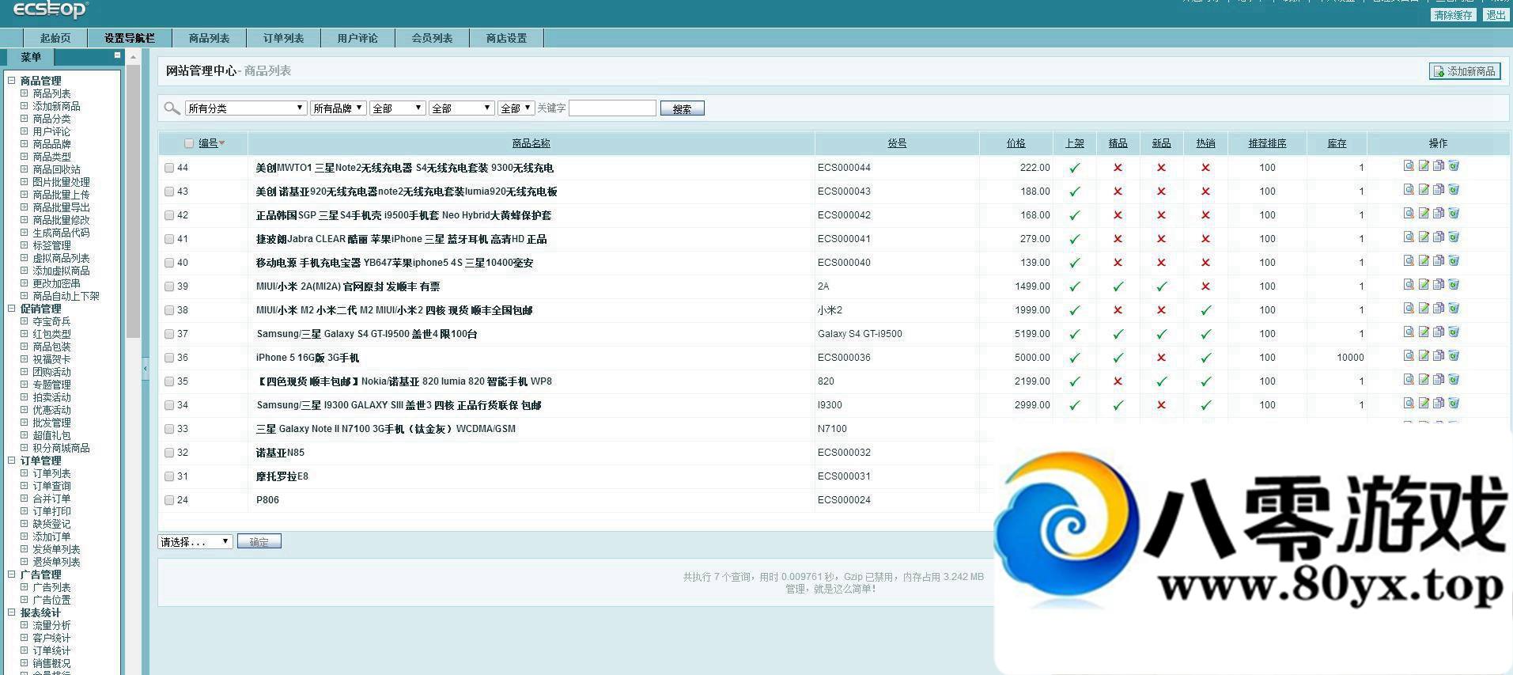Collapse the 促销管理 tree node
1513x675 pixels.
(12, 309)
